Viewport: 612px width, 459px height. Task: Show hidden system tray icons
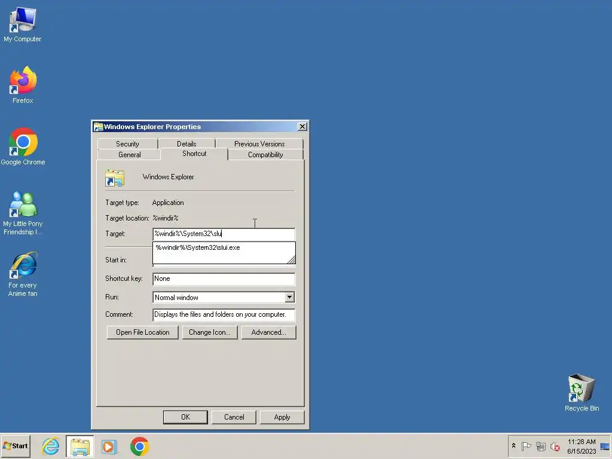tap(513, 446)
